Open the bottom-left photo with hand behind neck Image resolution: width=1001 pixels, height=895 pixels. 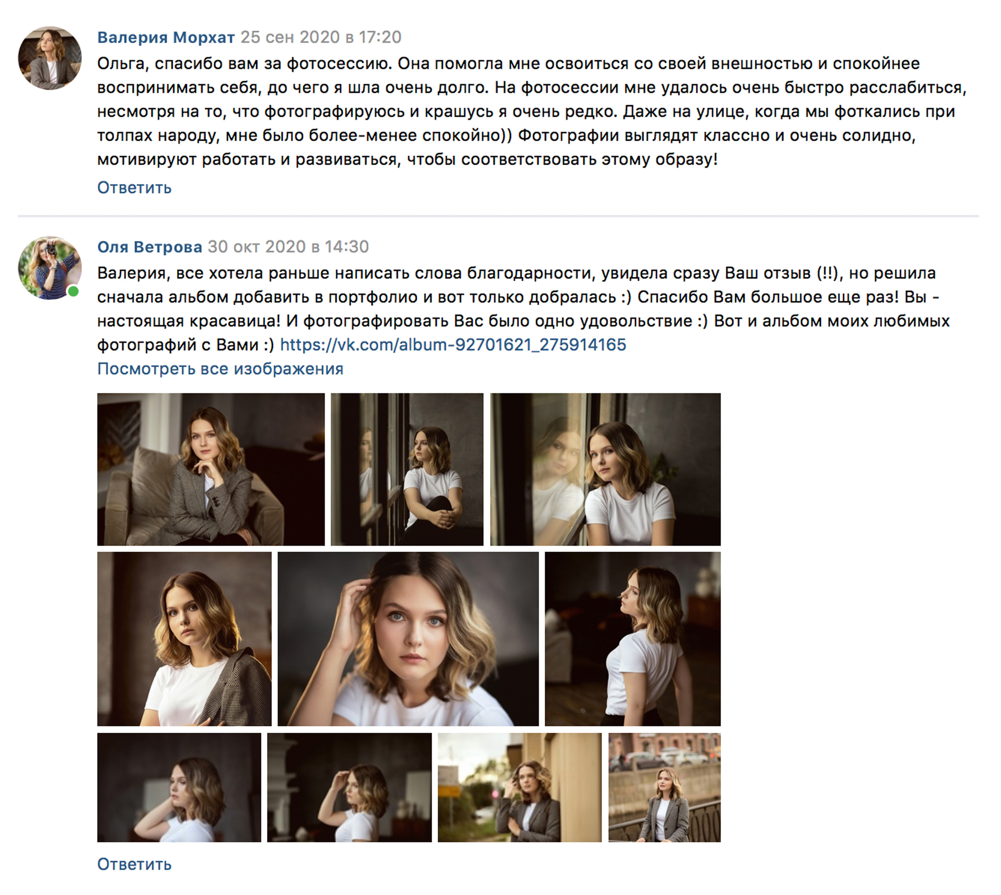coord(179,787)
